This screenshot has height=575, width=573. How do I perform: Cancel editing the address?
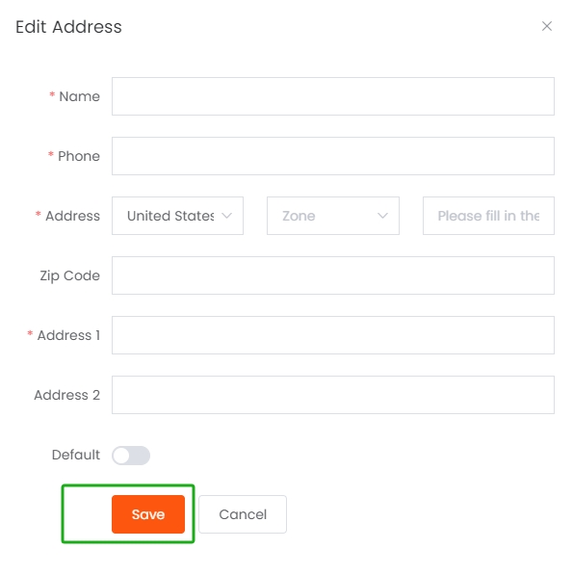(243, 514)
